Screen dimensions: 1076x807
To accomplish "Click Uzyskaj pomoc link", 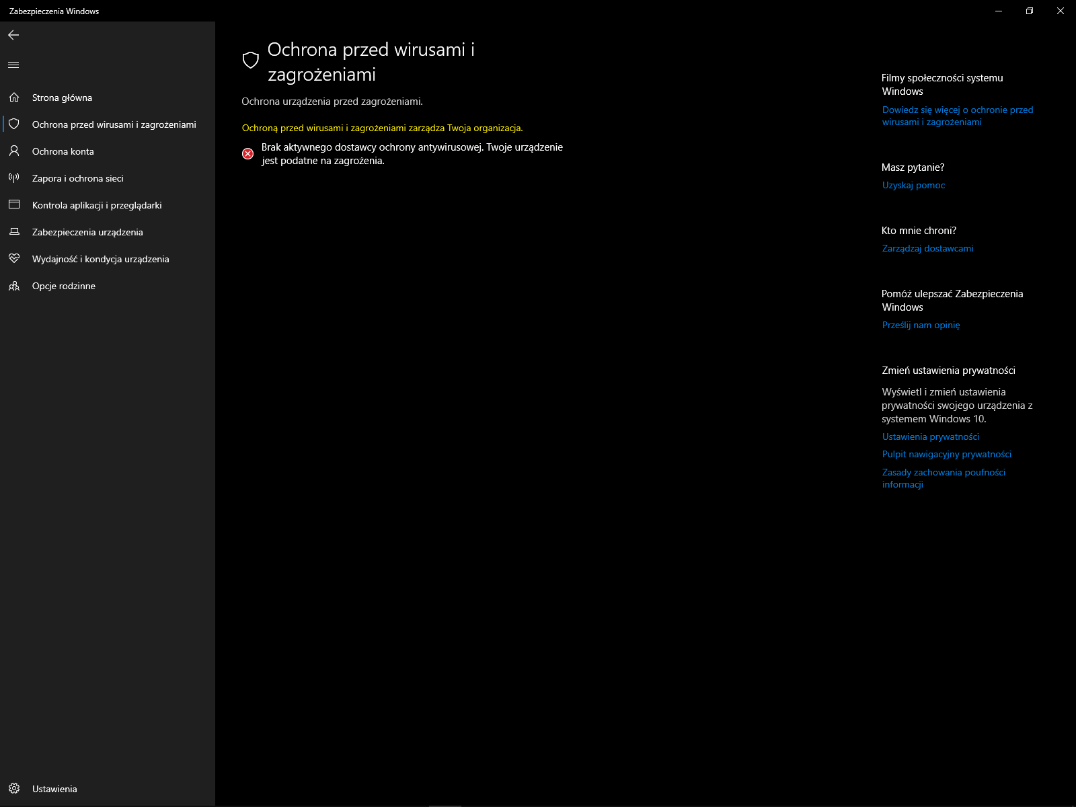I will (914, 185).
